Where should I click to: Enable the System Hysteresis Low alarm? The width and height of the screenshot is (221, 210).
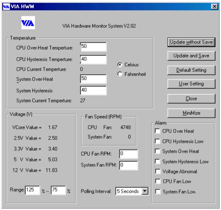(157, 161)
